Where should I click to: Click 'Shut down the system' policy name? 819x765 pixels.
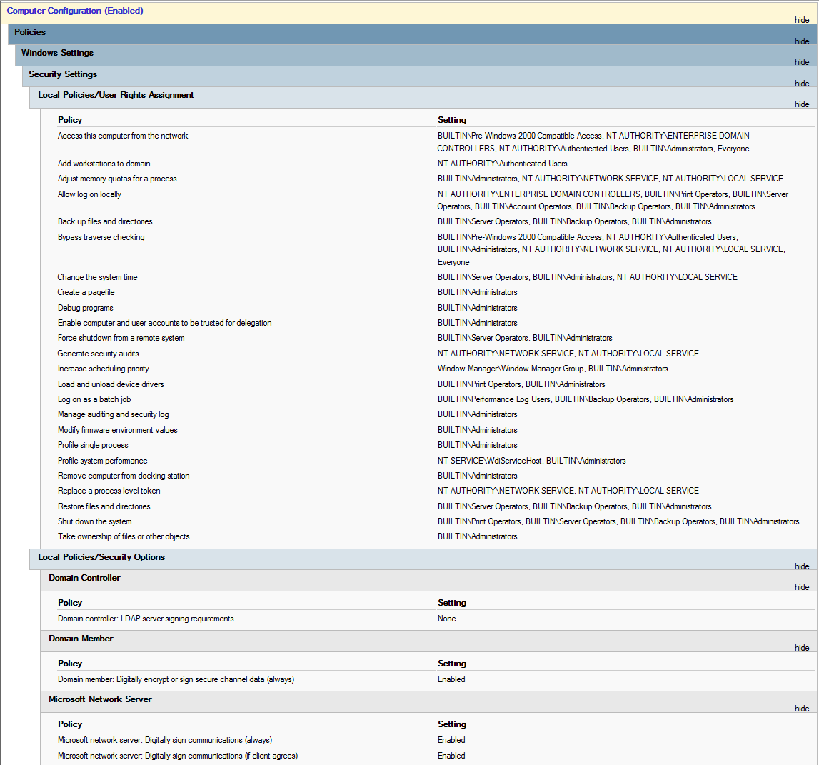(x=94, y=521)
